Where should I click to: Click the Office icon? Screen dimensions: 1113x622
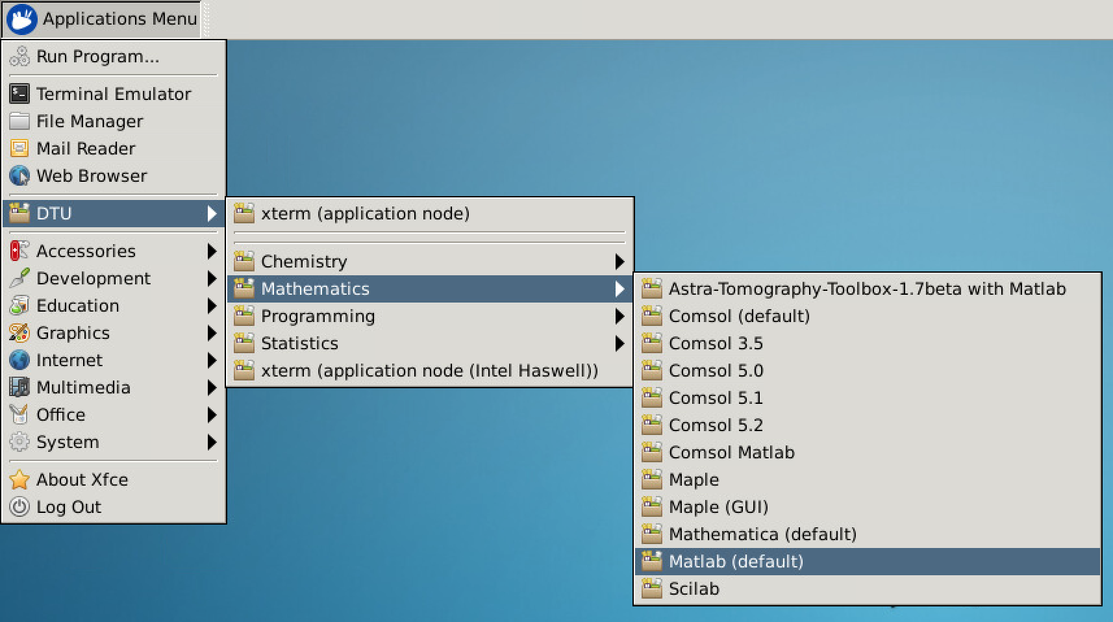(19, 415)
